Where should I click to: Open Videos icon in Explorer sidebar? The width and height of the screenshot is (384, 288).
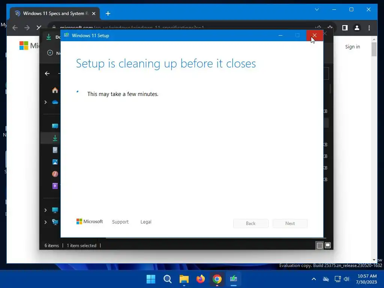(55, 186)
